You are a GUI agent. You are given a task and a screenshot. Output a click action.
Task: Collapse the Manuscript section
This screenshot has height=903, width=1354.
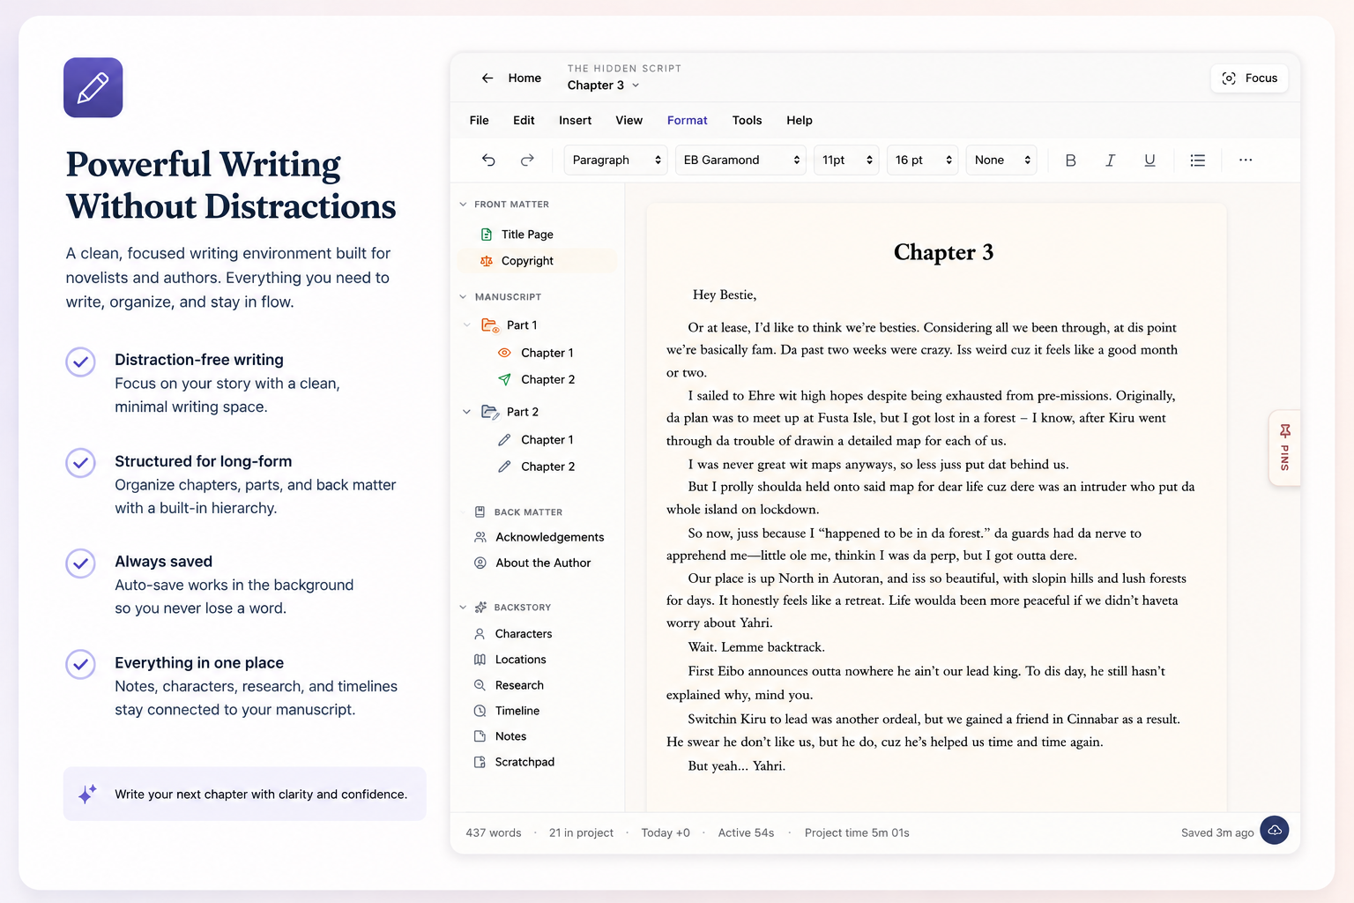(463, 297)
